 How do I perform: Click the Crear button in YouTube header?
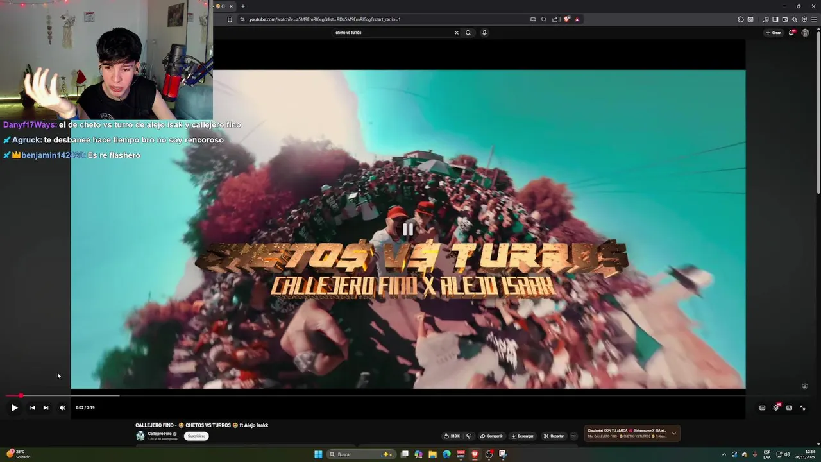click(773, 33)
